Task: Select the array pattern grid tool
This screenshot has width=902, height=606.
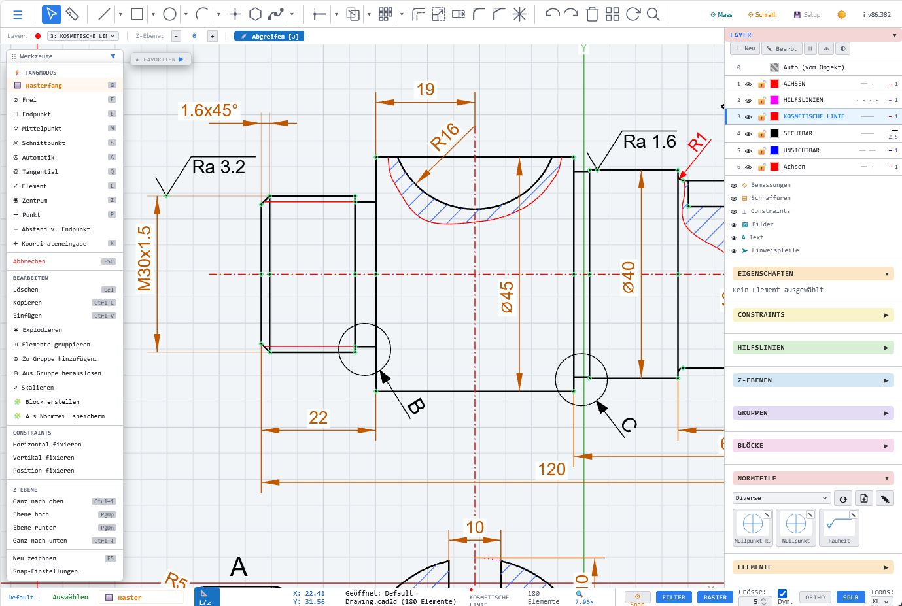Action: click(385, 14)
